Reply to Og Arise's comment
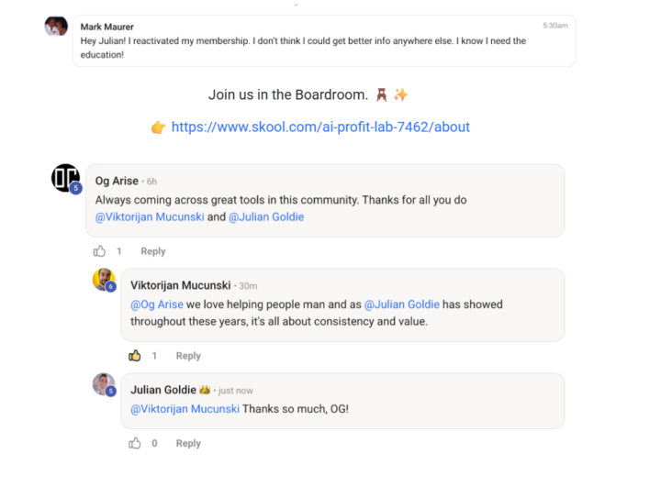 click(x=152, y=251)
